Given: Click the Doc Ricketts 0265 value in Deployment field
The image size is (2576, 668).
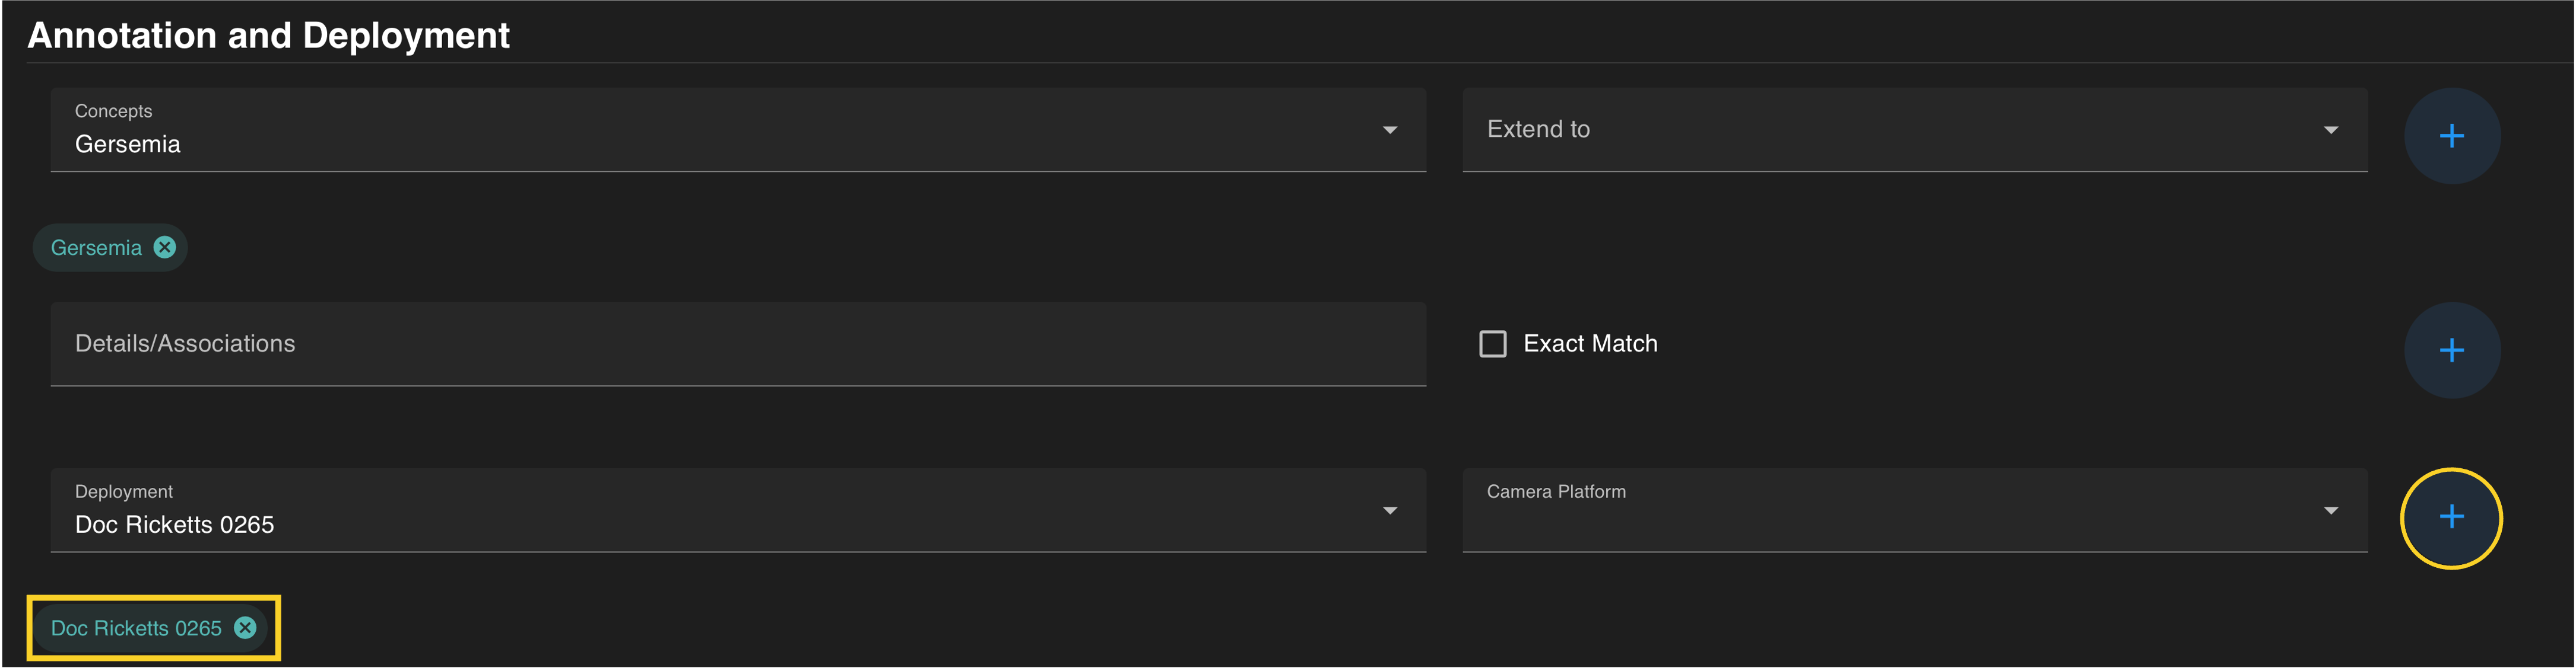Looking at the screenshot, I should coord(174,525).
